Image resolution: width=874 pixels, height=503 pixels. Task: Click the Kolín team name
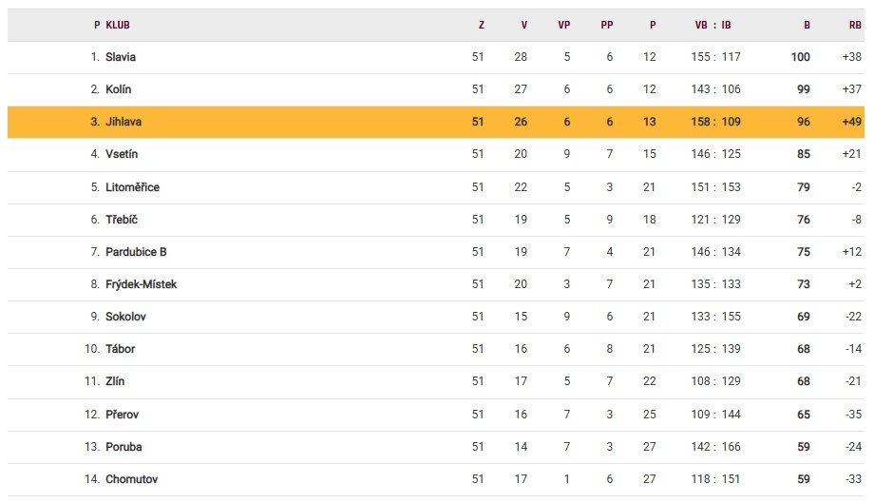point(119,89)
